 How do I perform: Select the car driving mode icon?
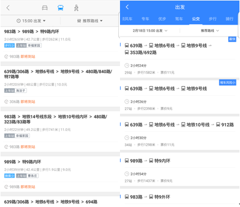[45, 8]
